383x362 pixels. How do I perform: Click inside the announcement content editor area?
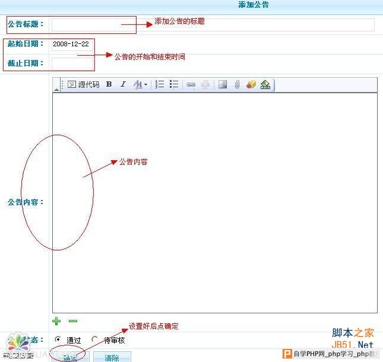coord(215,202)
